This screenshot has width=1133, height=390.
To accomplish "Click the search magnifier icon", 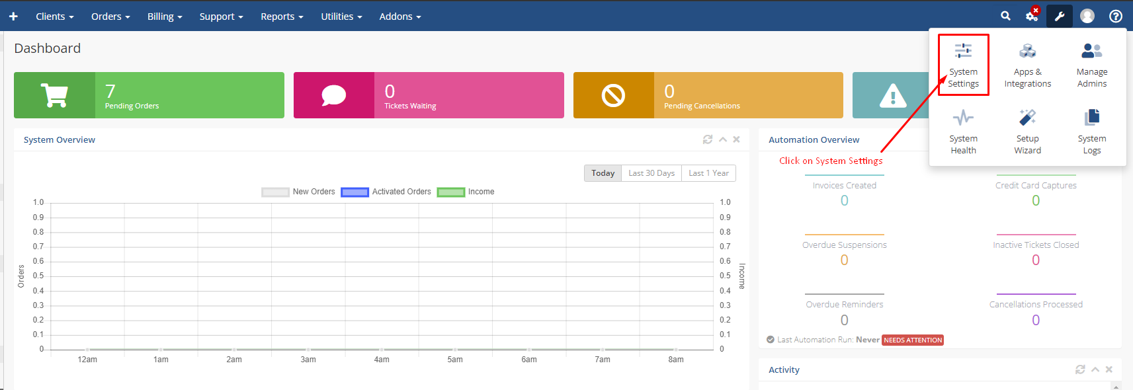I will pos(1005,16).
